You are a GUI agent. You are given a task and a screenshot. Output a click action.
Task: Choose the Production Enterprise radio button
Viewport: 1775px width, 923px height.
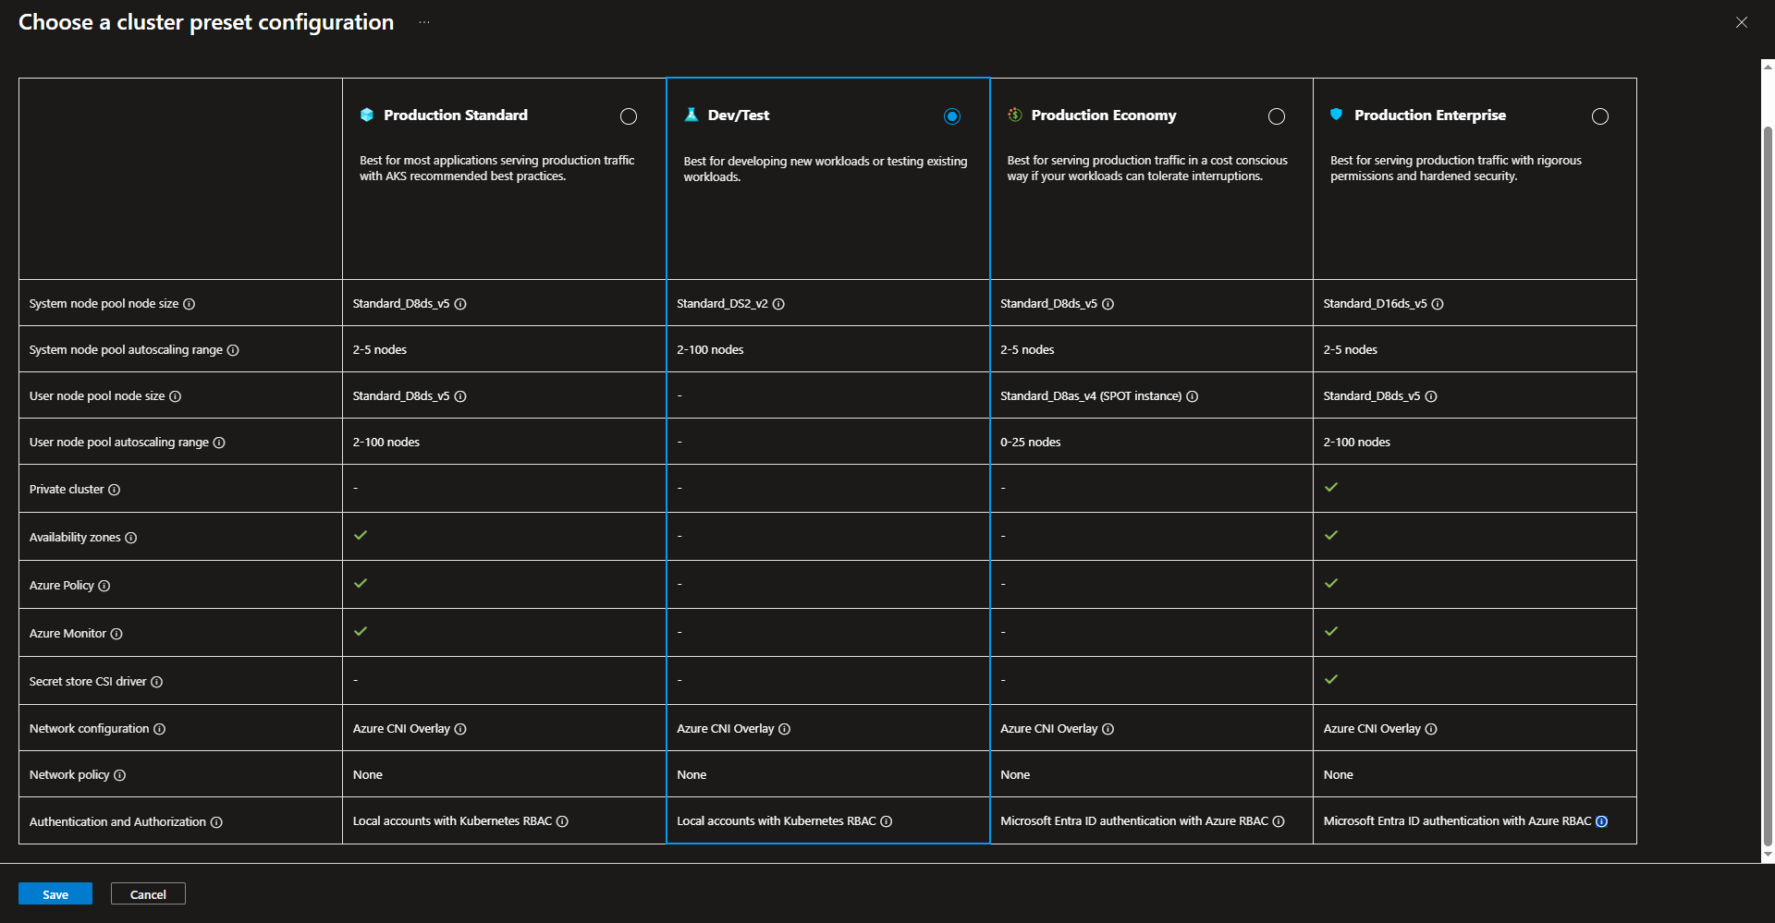pos(1600,116)
